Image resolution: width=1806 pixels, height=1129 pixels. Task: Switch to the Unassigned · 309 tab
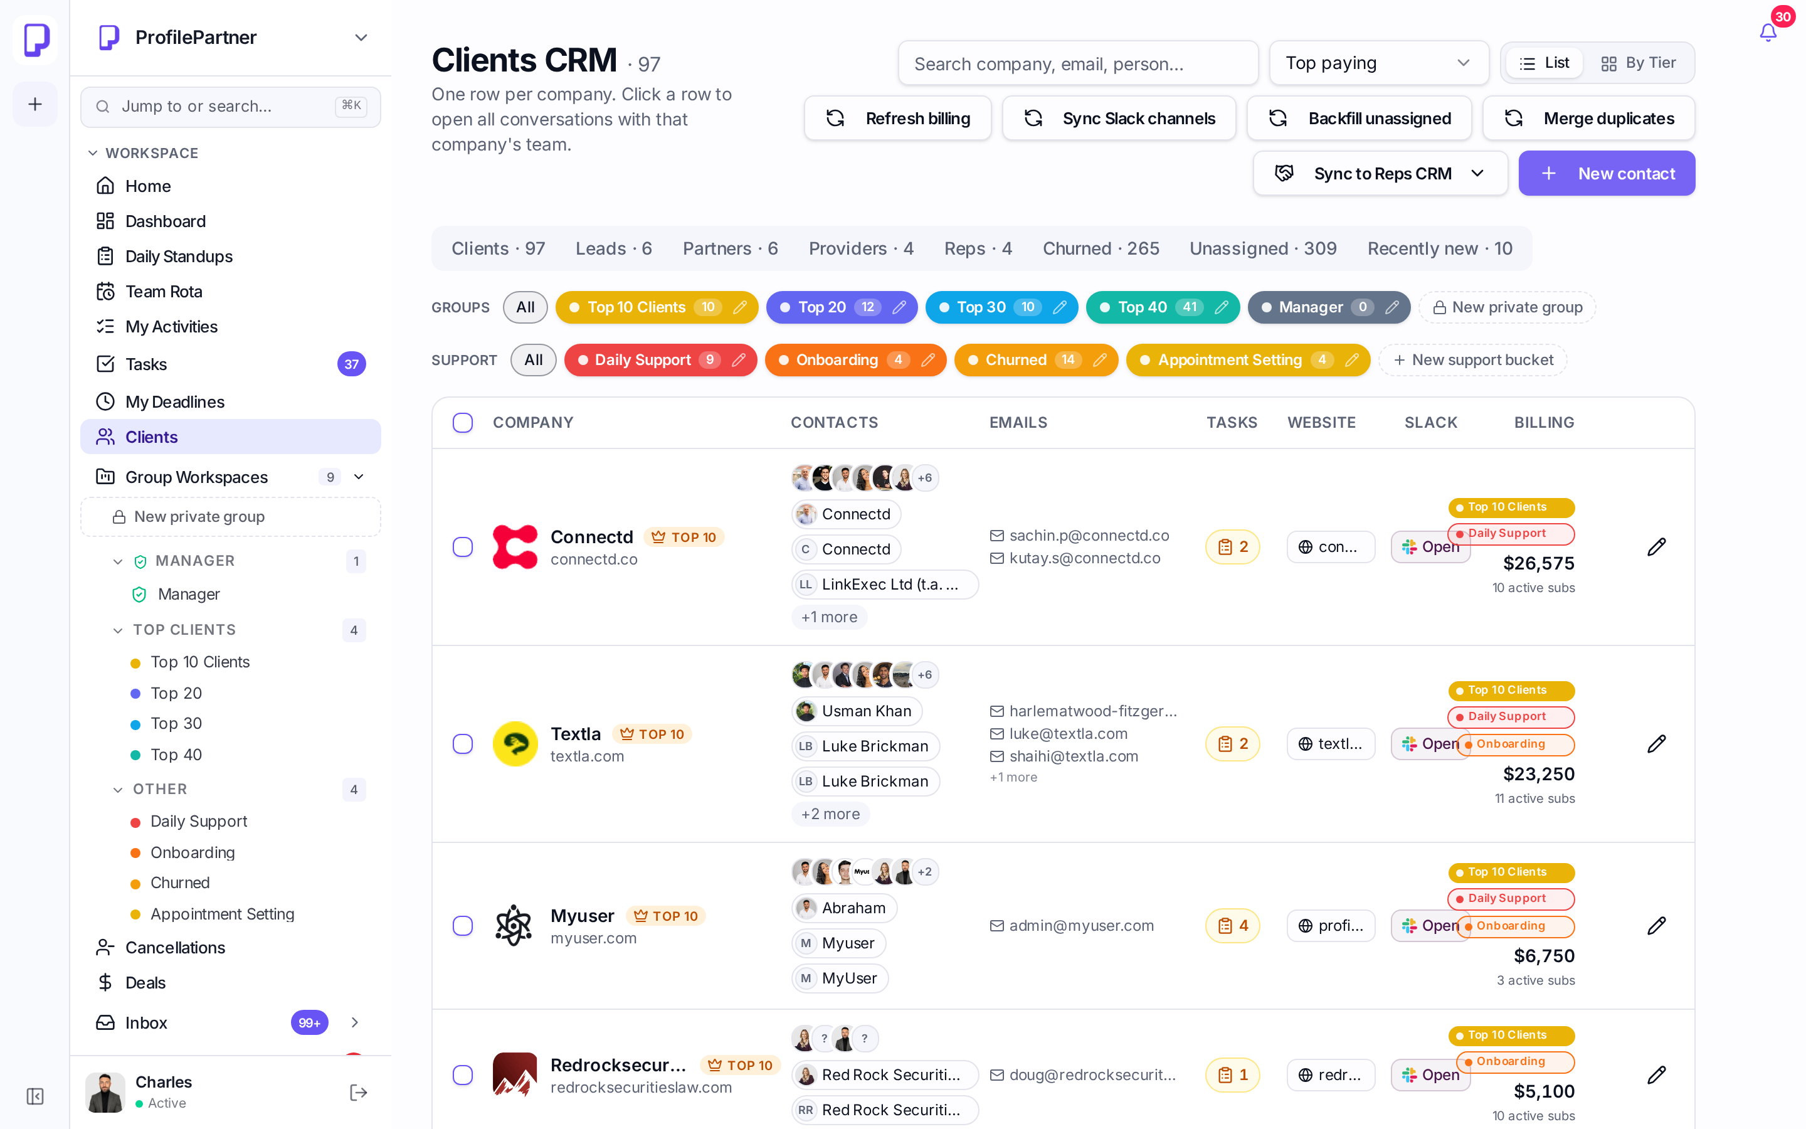(1263, 248)
